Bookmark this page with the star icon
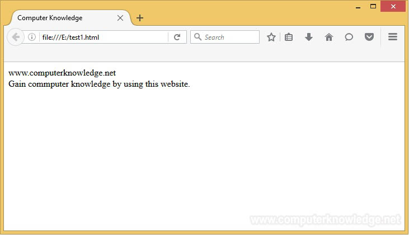The height and width of the screenshot is (235, 409). click(x=271, y=37)
